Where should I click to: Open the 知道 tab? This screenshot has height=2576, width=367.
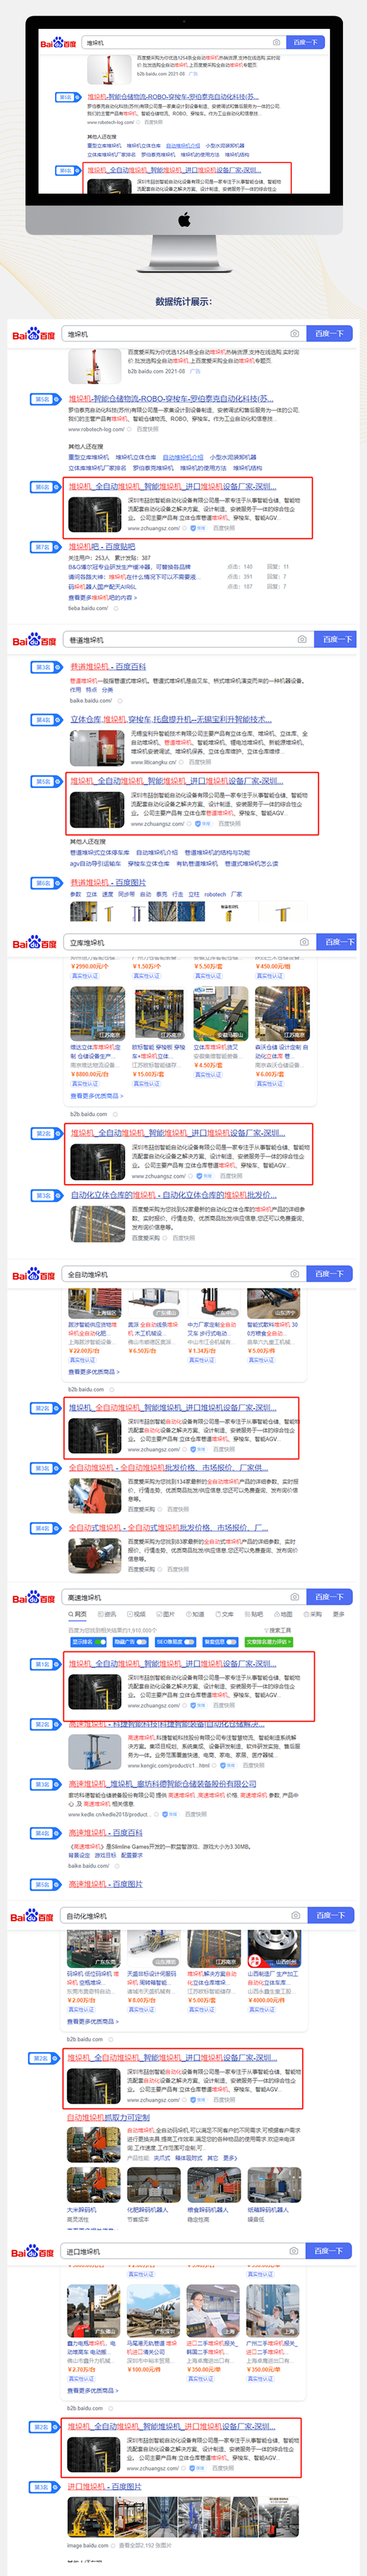click(195, 1614)
